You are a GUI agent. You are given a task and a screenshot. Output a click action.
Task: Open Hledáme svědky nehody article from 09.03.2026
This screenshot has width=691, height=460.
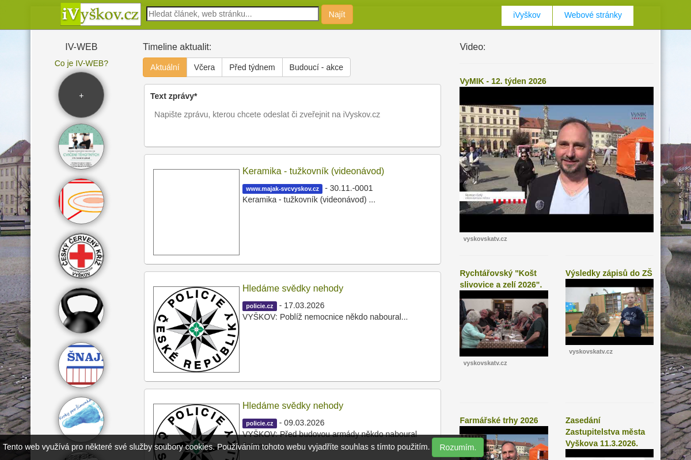coord(293,405)
